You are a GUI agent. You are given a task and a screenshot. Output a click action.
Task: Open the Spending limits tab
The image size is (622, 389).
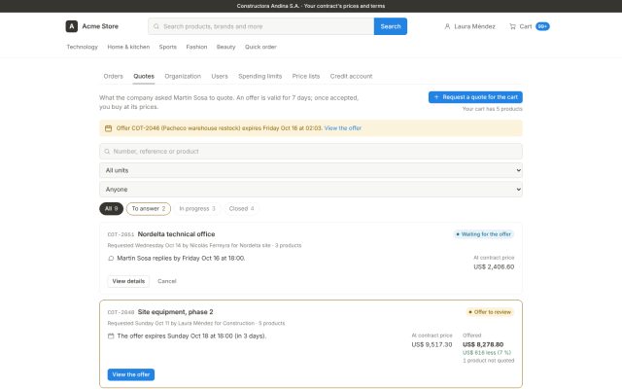coord(259,76)
